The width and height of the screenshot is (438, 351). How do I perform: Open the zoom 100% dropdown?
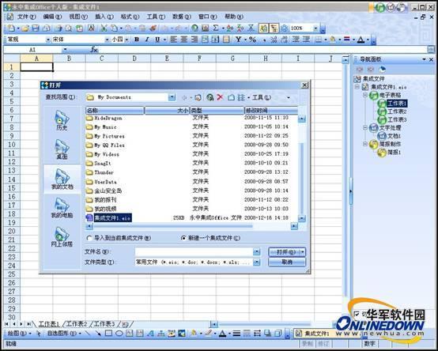tap(315, 28)
